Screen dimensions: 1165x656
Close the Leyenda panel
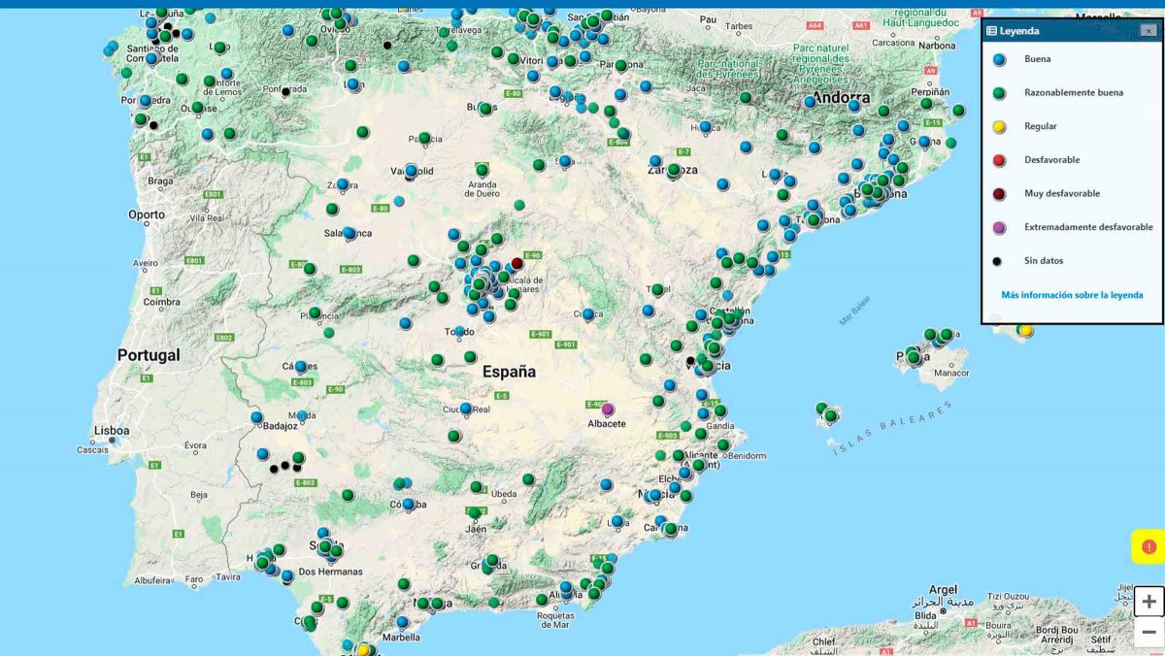coord(1148,31)
